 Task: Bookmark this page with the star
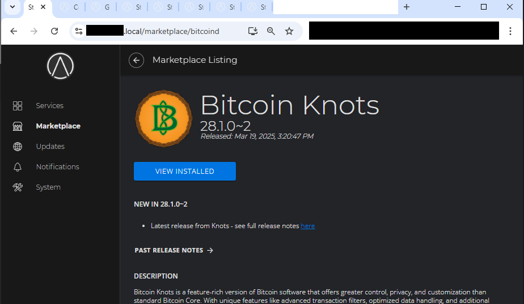(x=289, y=31)
